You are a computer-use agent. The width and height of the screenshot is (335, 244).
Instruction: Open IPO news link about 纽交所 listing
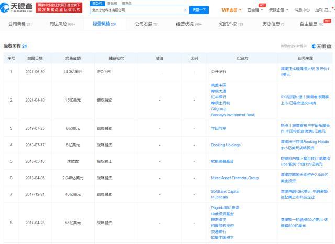tap(305, 72)
